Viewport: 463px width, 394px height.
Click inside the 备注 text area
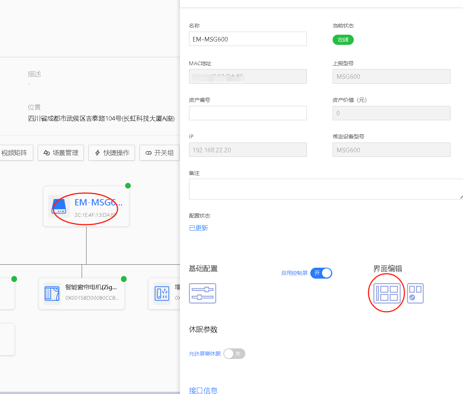click(325, 189)
